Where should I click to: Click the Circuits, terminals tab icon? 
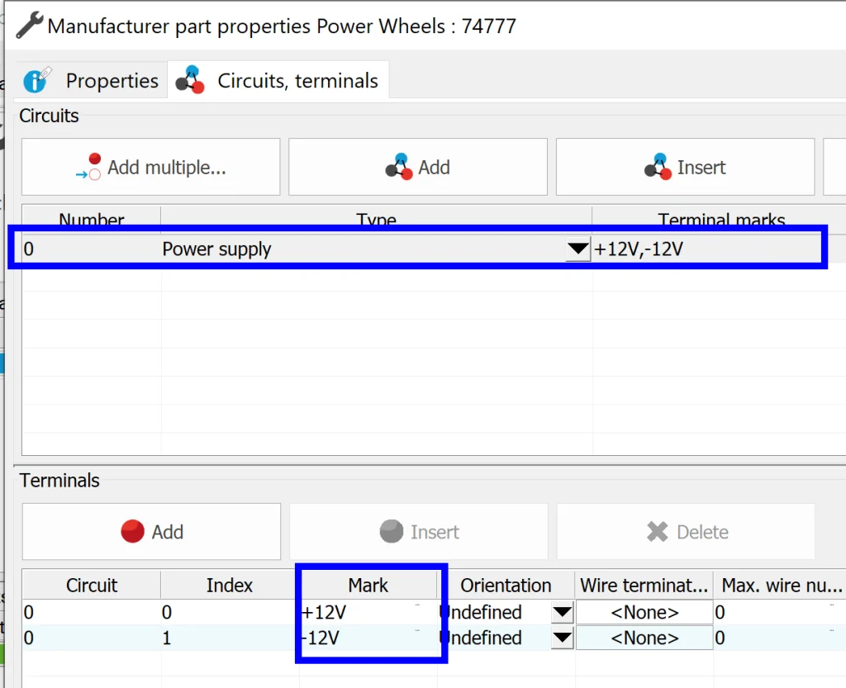(191, 80)
